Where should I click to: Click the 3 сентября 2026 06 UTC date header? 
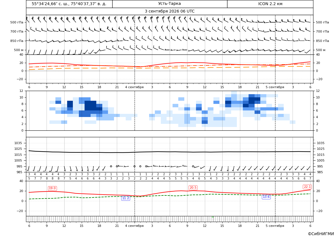click(169, 11)
